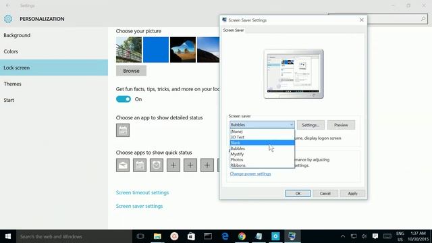Click the Cancel button
Viewport: 432px width, 243px height.
(x=325, y=194)
